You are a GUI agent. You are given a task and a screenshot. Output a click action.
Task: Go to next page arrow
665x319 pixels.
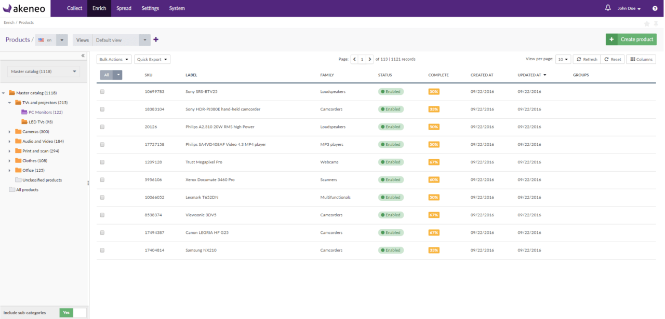click(x=370, y=59)
